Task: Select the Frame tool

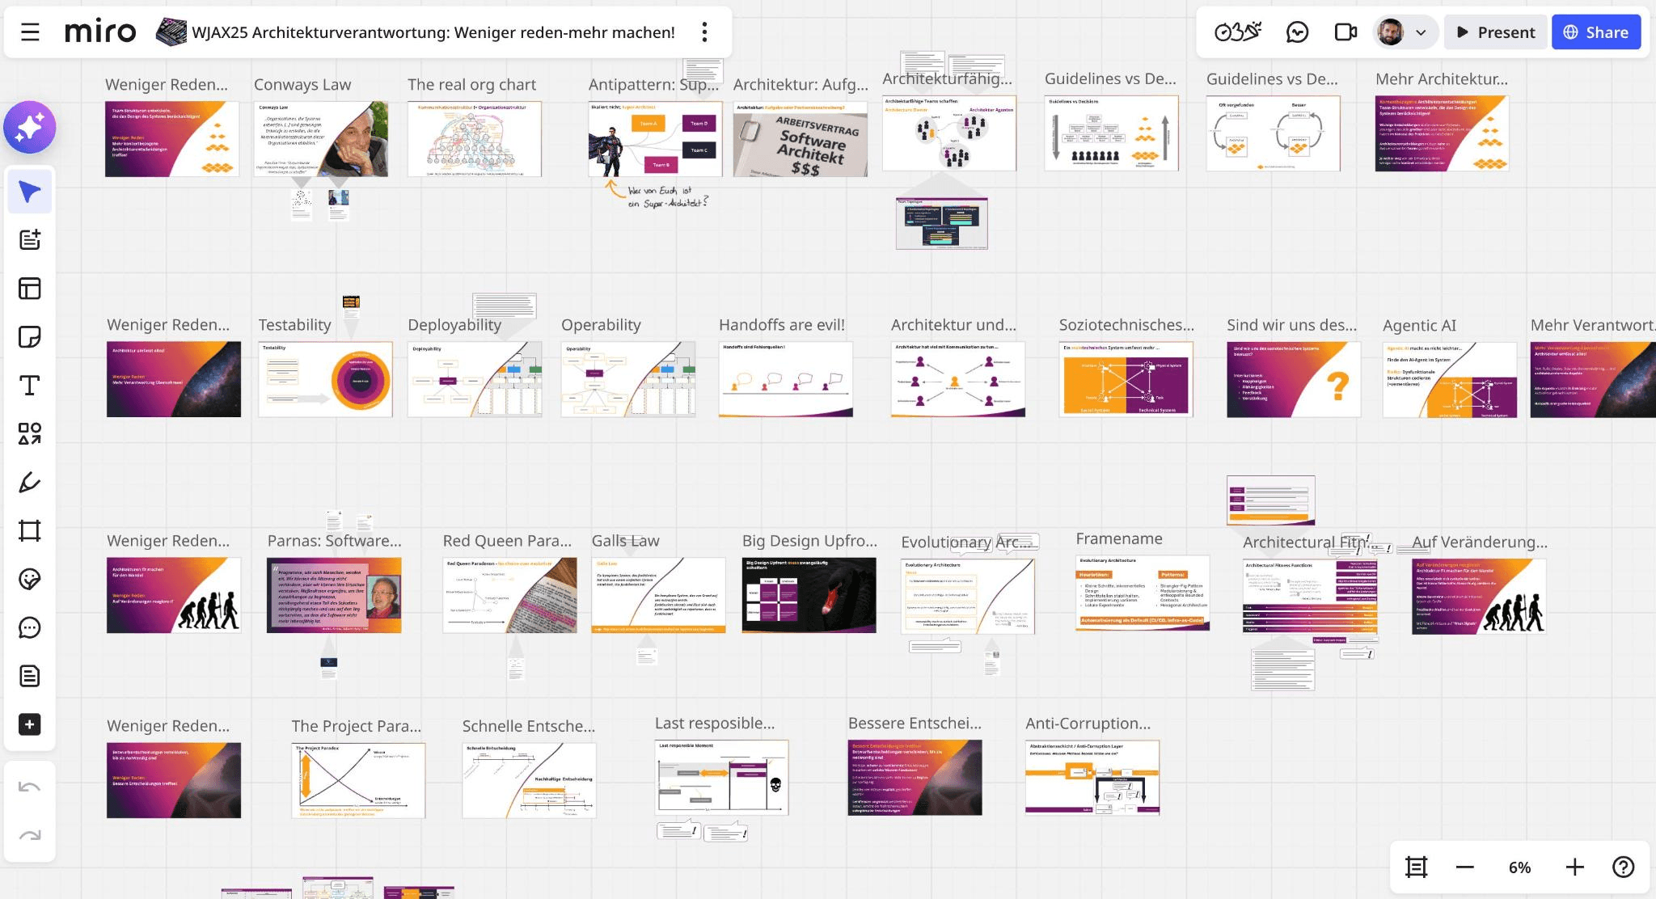Action: pyautogui.click(x=30, y=531)
